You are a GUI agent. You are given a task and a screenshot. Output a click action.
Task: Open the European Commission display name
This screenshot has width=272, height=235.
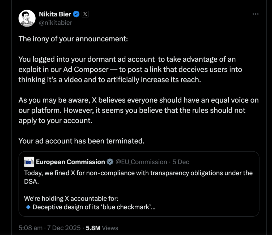pos(70,162)
